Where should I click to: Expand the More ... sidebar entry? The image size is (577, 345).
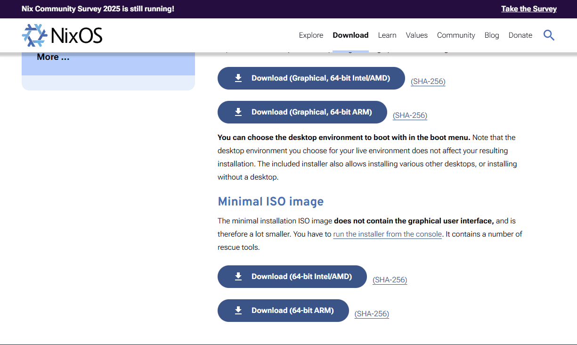pyautogui.click(x=53, y=57)
